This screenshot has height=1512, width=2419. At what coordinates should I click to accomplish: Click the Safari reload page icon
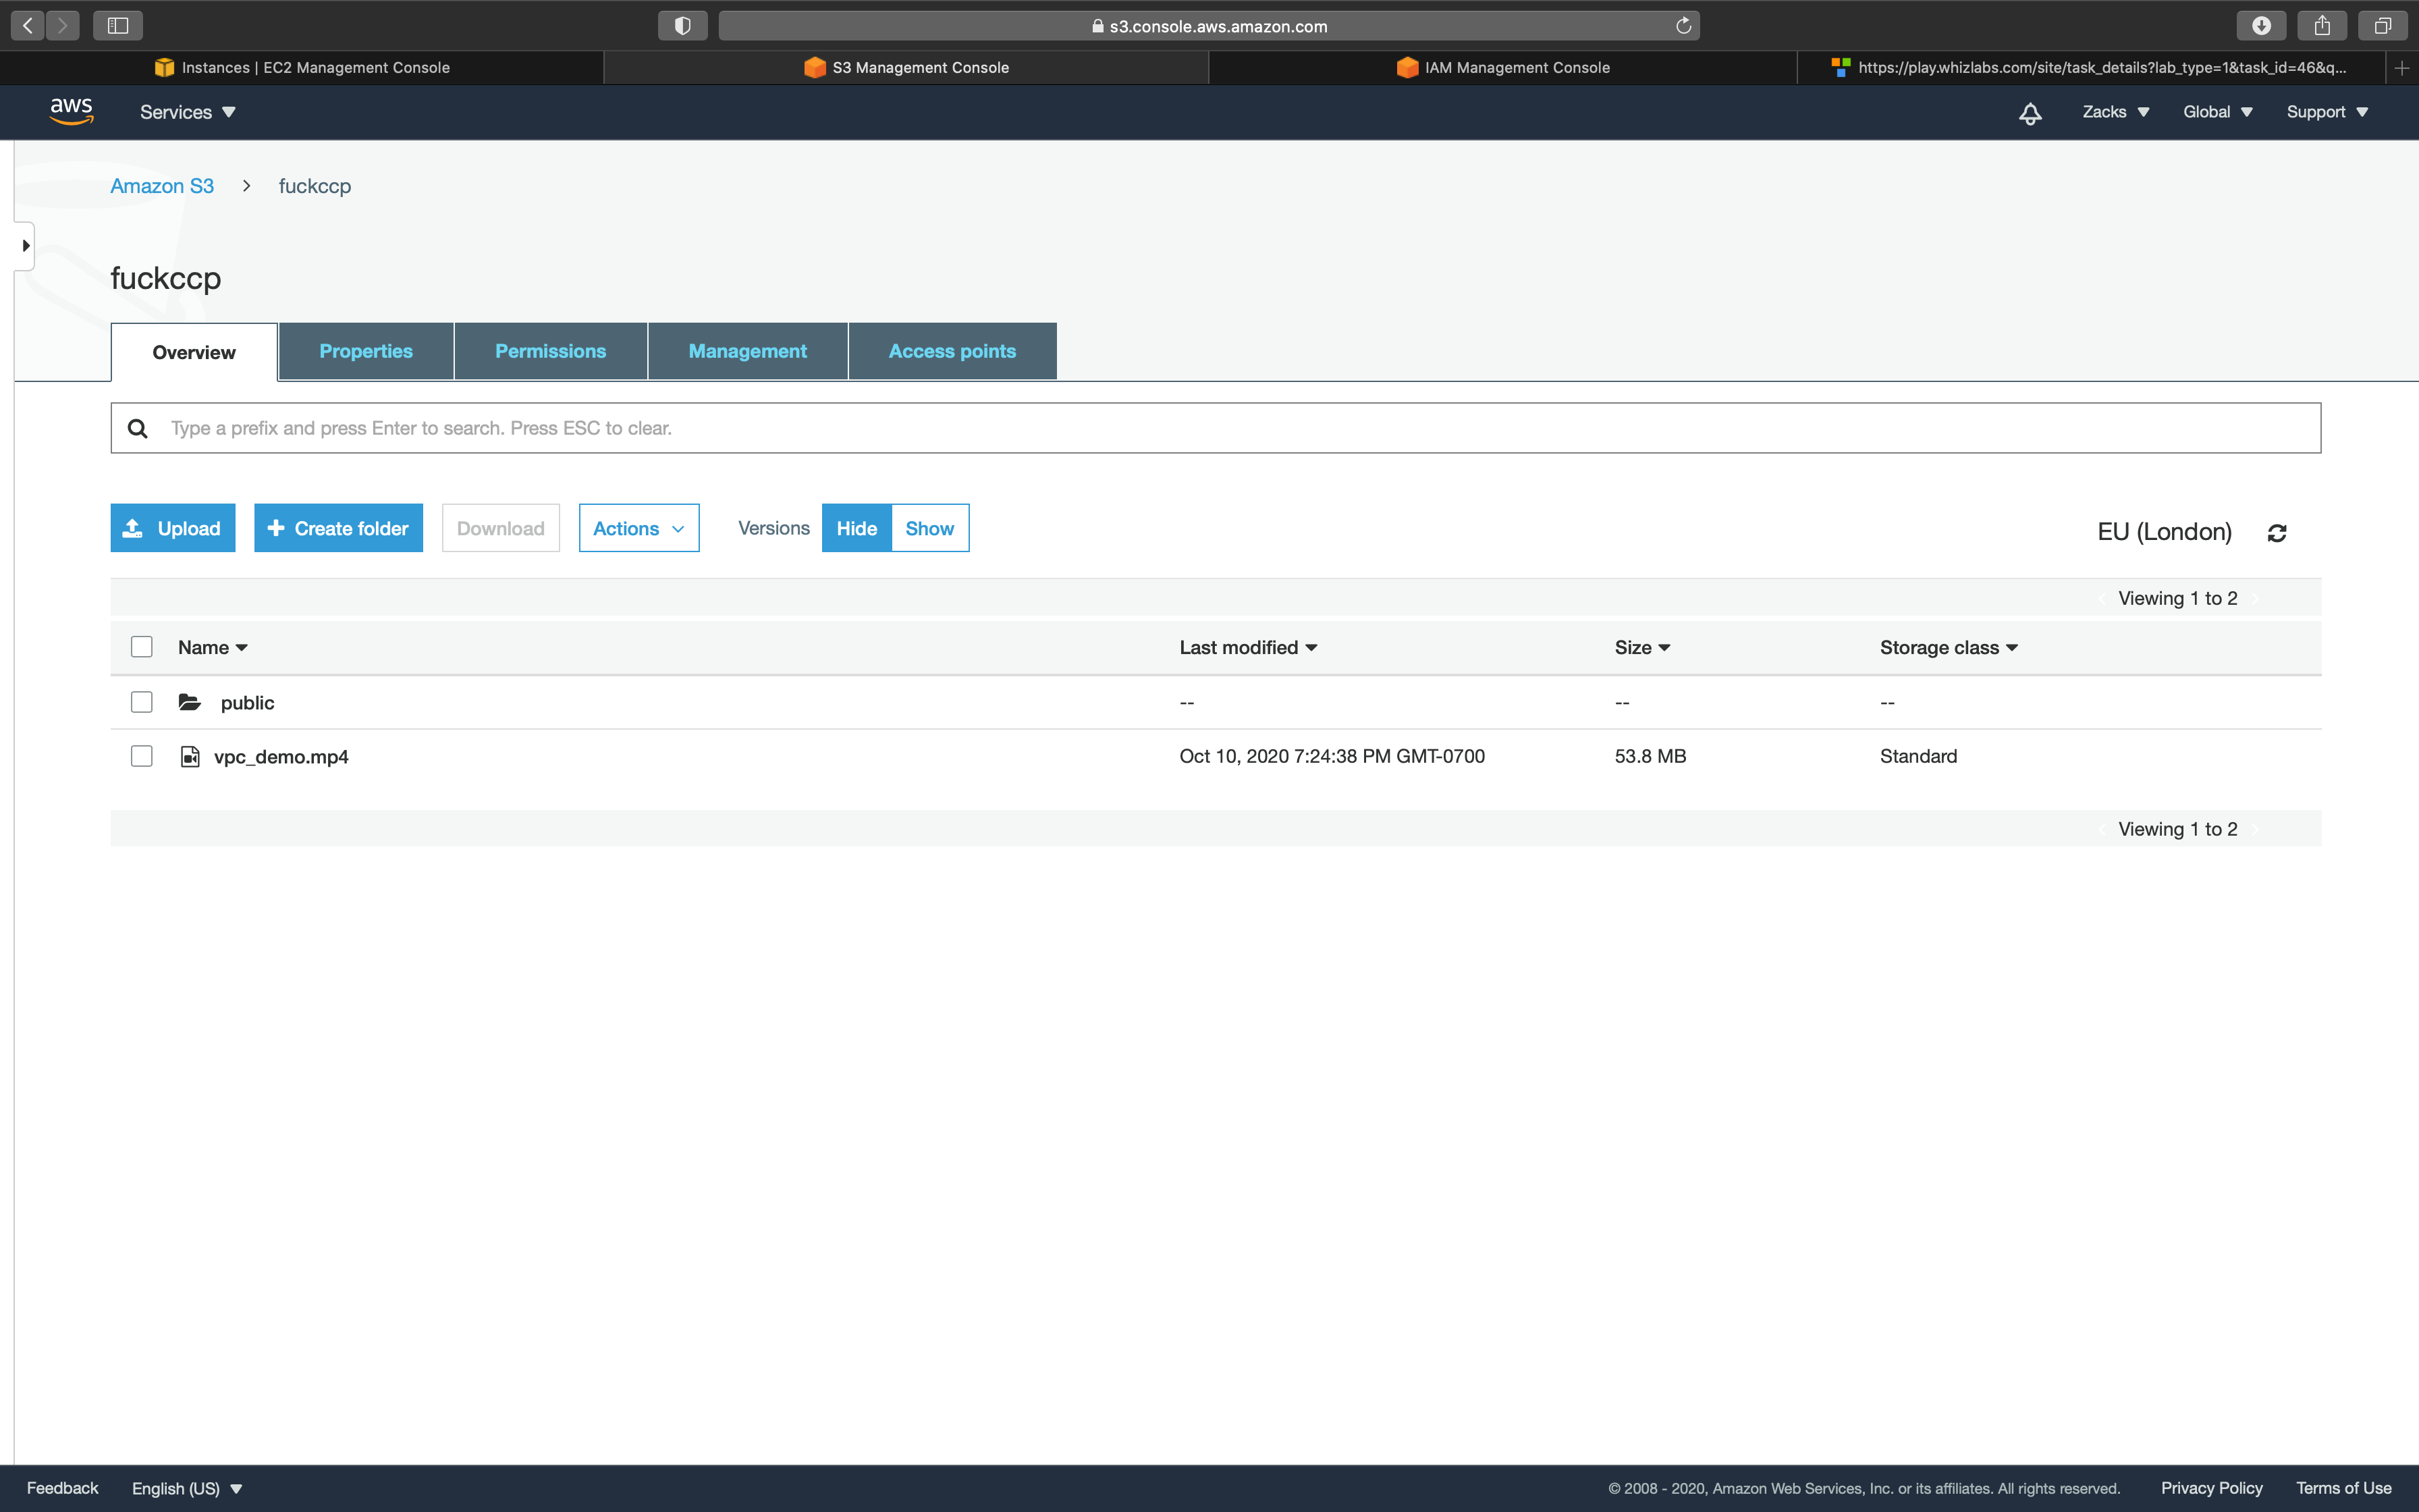[x=1683, y=26]
